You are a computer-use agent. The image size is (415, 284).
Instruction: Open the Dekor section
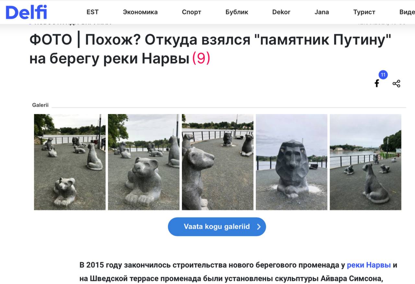[281, 12]
